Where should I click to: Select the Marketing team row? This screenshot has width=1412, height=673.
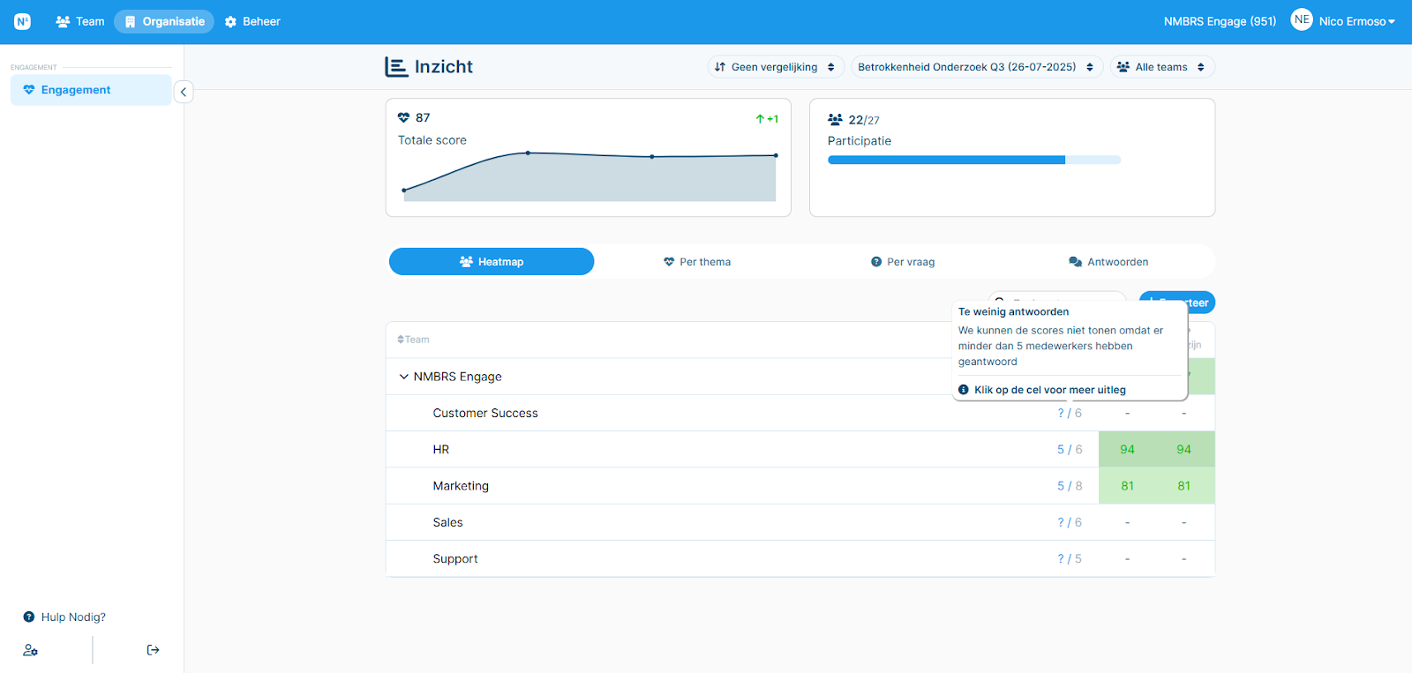tap(800, 486)
